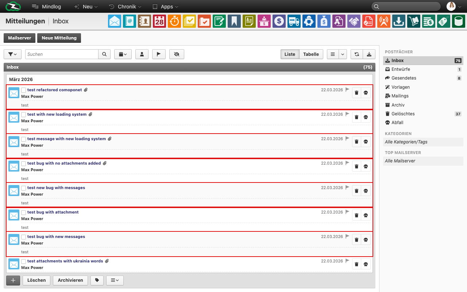Viewport: 467px width, 292px height.
Task: Open the Gelöschtes mailbox
Action: 423,114
